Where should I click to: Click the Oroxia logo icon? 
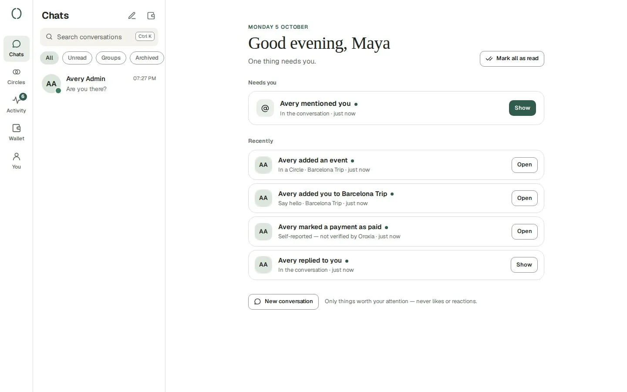(x=17, y=14)
